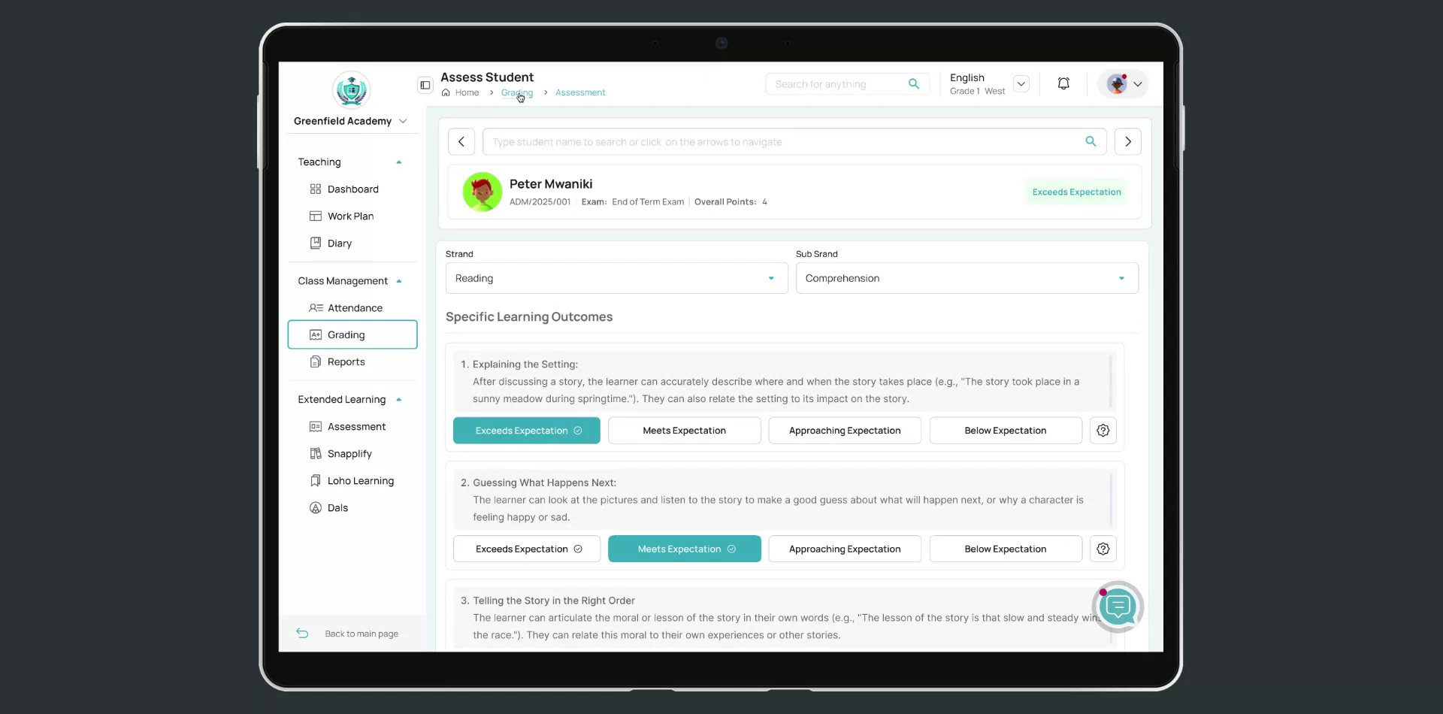Click the Attendance icon
This screenshot has height=714, width=1443.
[315, 307]
